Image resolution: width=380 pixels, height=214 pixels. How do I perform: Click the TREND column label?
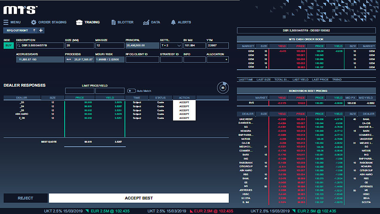[x=337, y=80]
